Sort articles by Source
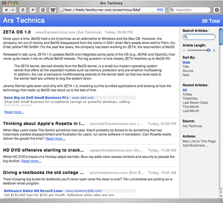223x203 pixels. coord(188,71)
